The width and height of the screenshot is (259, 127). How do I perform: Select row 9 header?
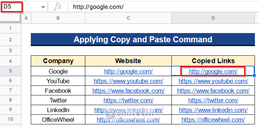pos(10,109)
